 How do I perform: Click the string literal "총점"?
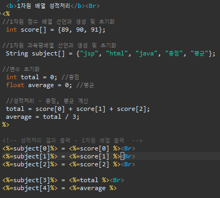coord(174,53)
